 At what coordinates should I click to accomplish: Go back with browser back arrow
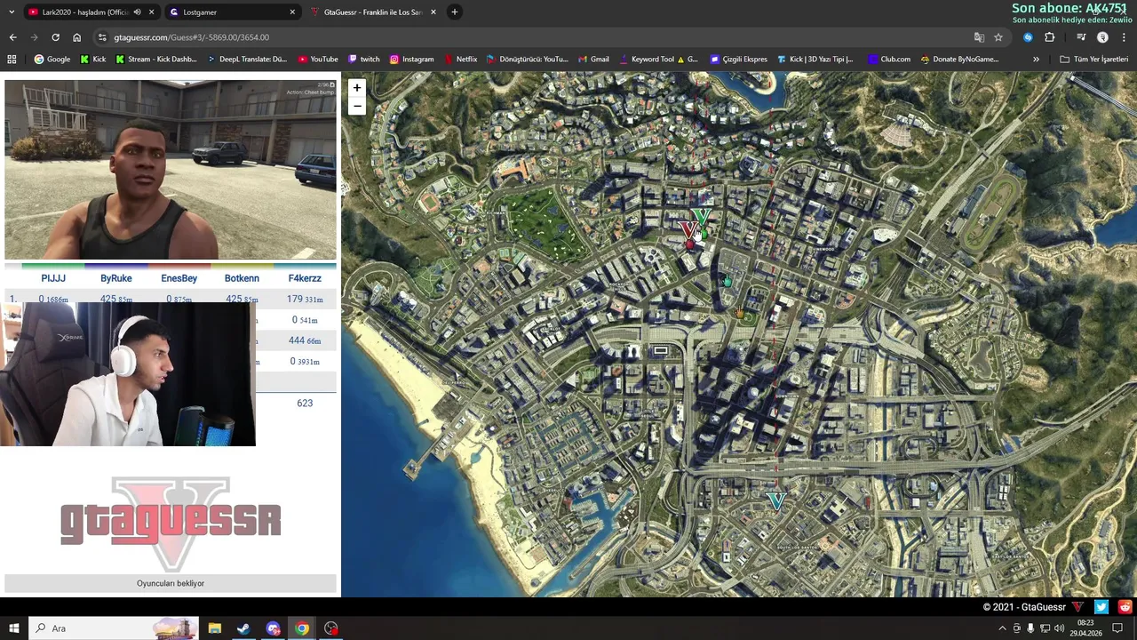point(12,37)
